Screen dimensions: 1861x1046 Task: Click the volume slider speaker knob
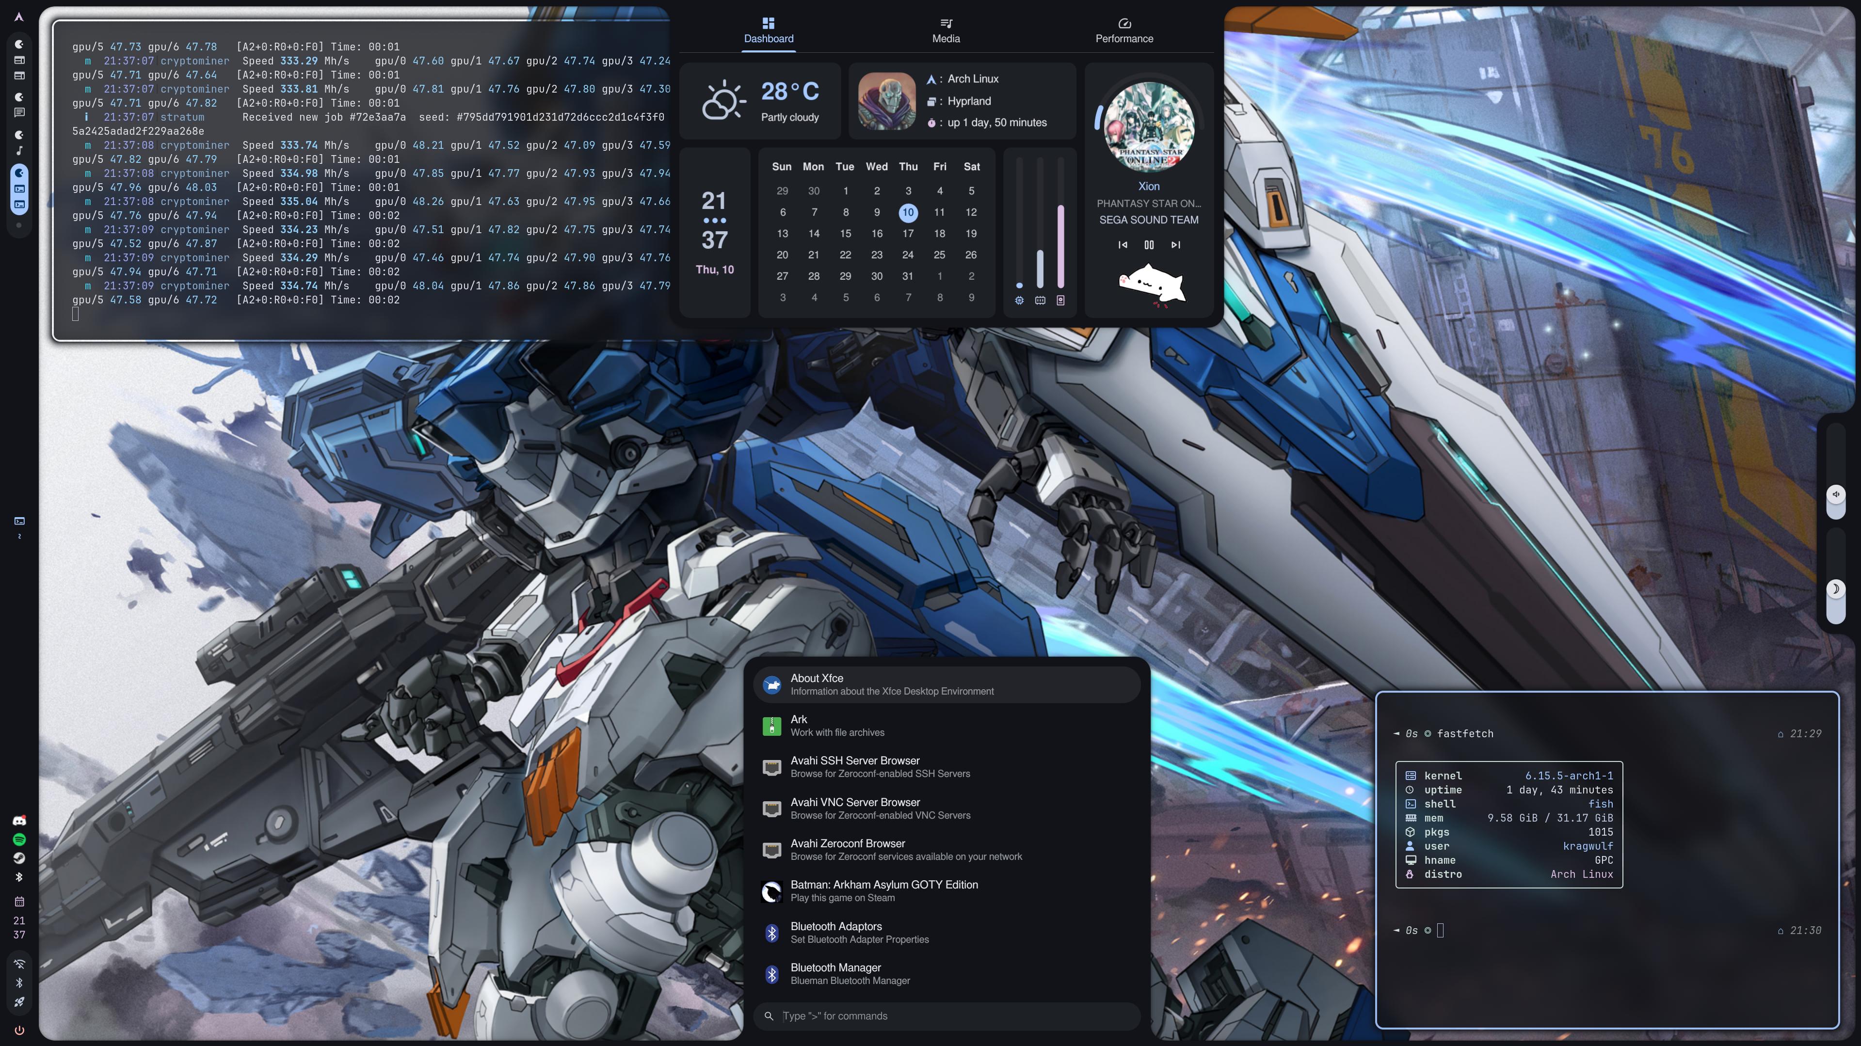1836,494
